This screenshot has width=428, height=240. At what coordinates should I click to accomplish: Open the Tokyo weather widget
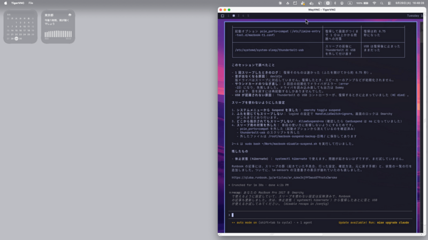pos(58,27)
